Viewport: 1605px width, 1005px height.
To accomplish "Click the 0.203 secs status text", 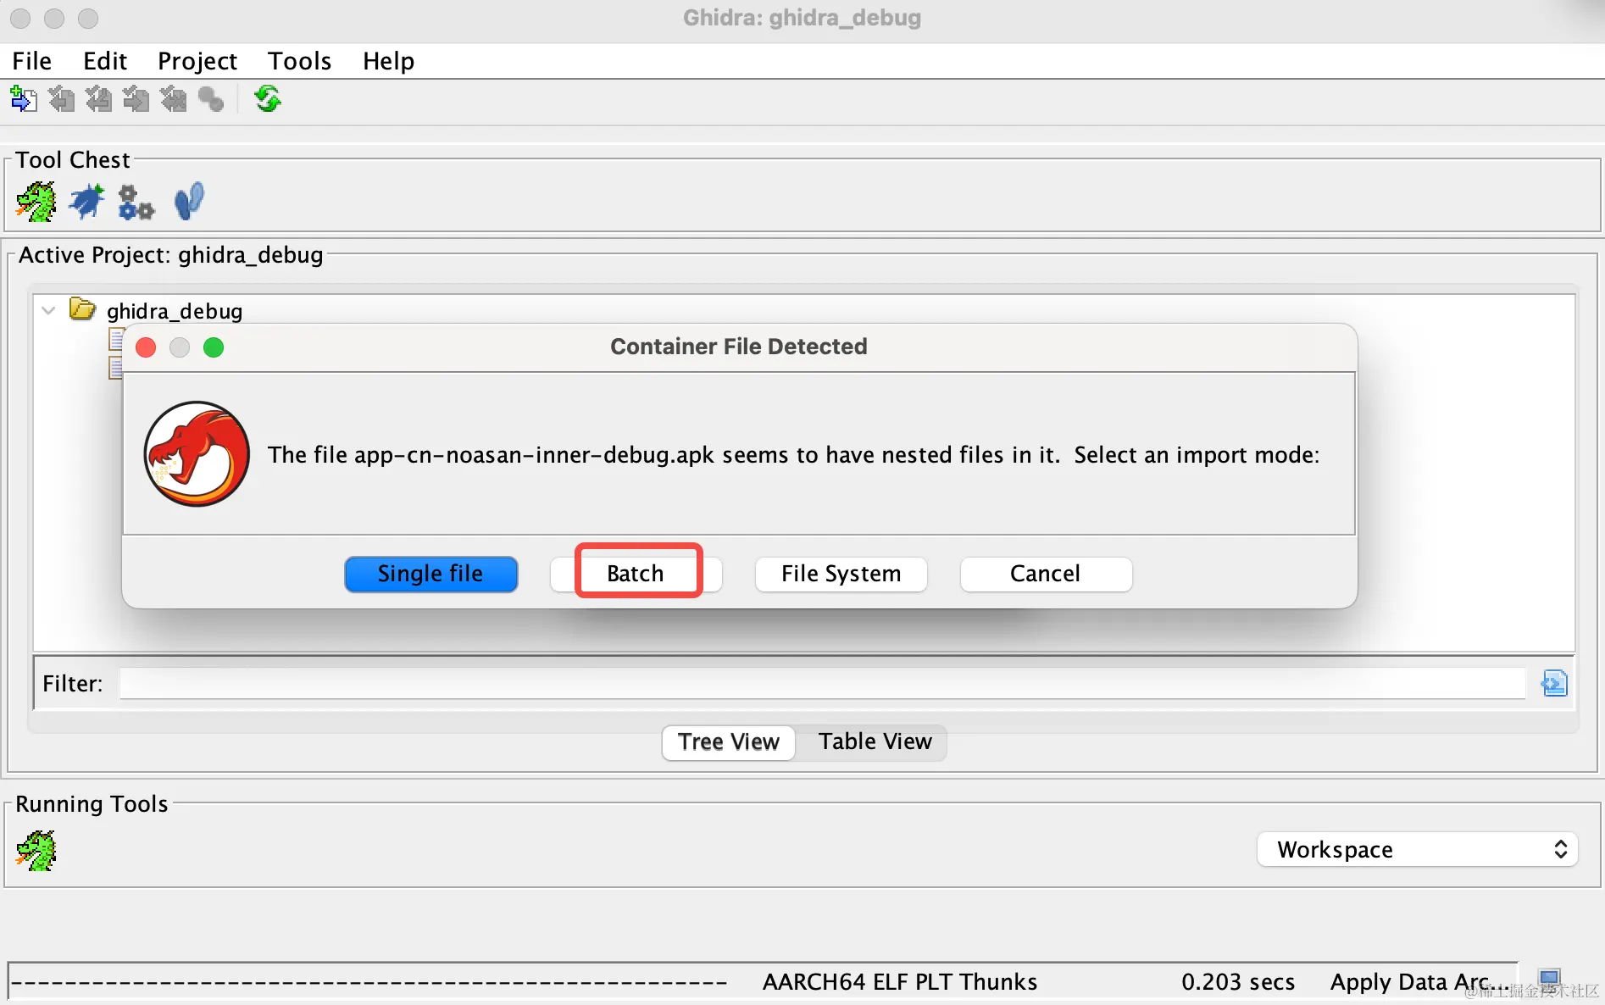I will point(1238,981).
